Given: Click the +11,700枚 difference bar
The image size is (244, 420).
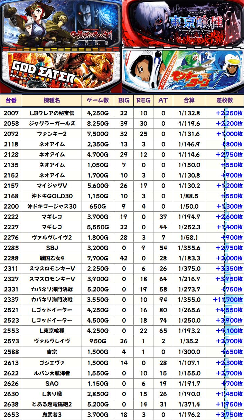Looking at the screenshot, I should click(228, 300).
